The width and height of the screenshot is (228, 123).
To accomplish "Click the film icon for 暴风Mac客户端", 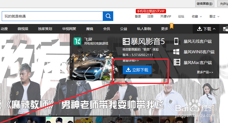I will point(177,62).
